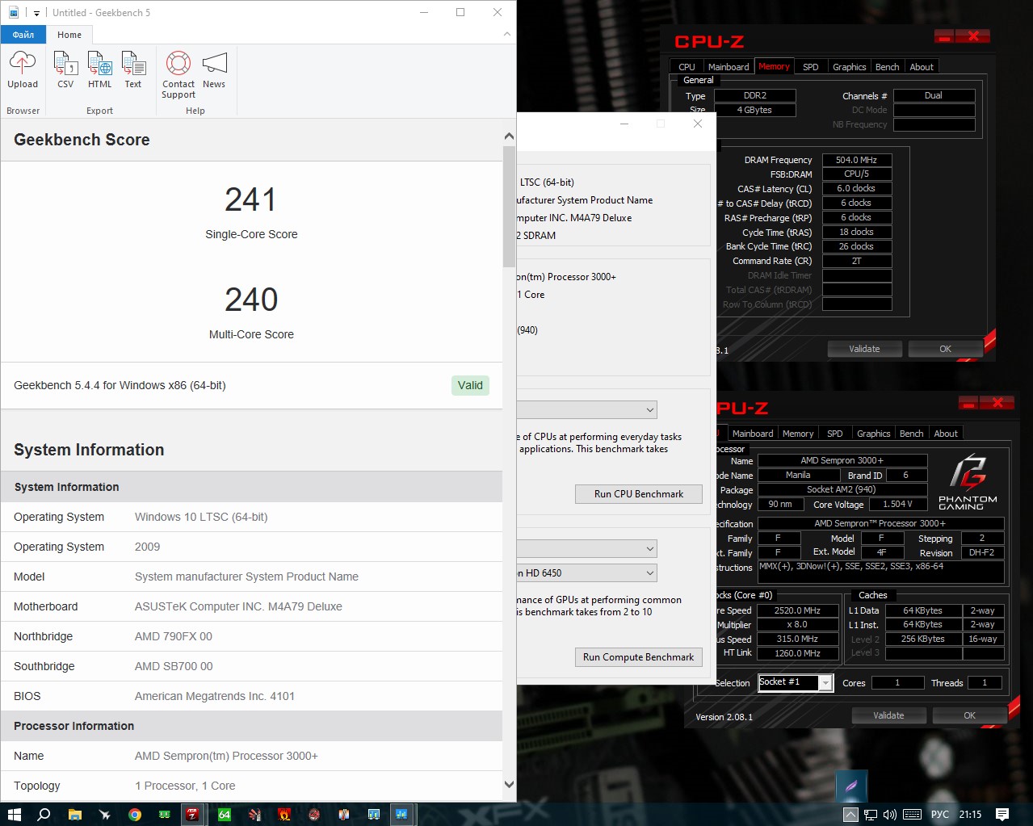The width and height of the screenshot is (1033, 826).
Task: Export results as Text
Action: (133, 69)
